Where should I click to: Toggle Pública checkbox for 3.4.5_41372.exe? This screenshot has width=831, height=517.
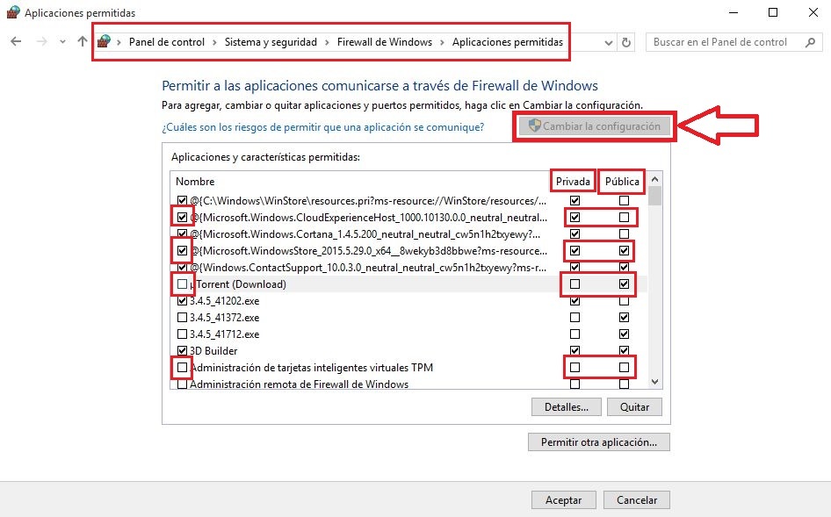[624, 317]
